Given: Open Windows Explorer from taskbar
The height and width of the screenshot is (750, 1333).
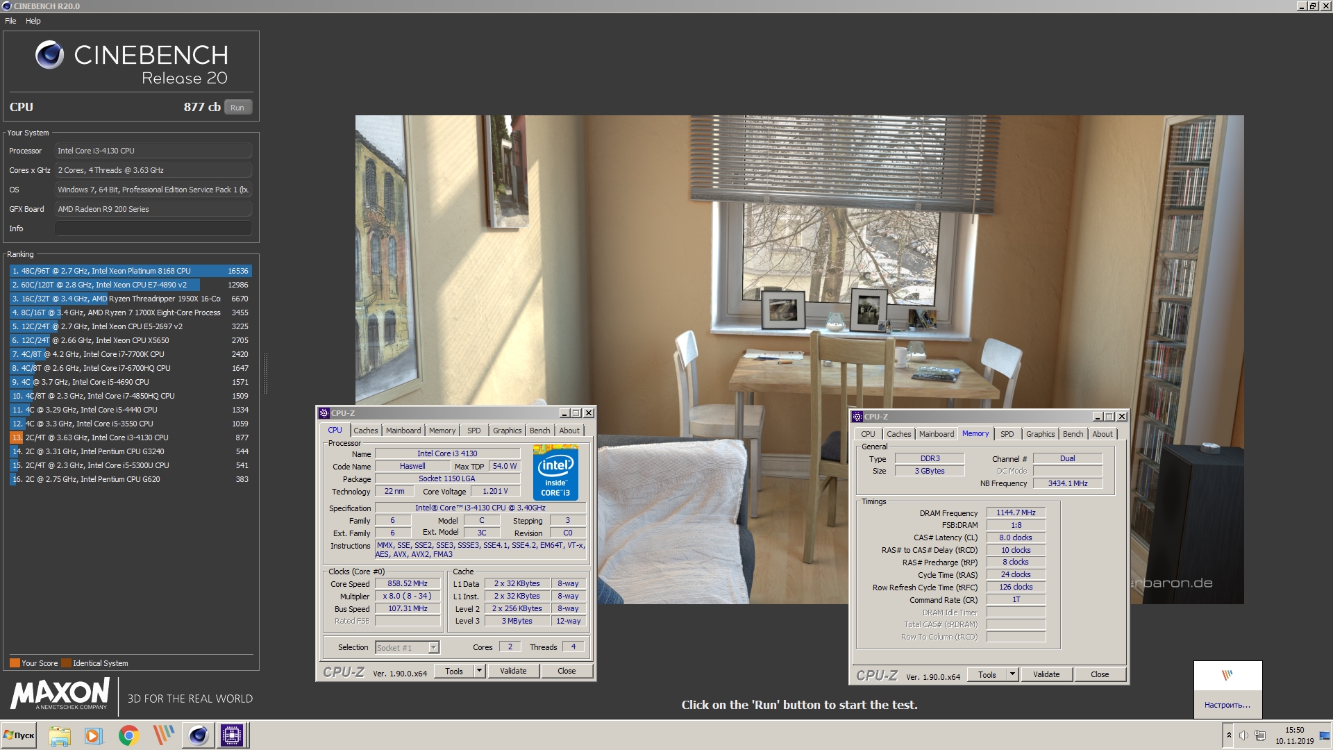Looking at the screenshot, I should (x=60, y=735).
